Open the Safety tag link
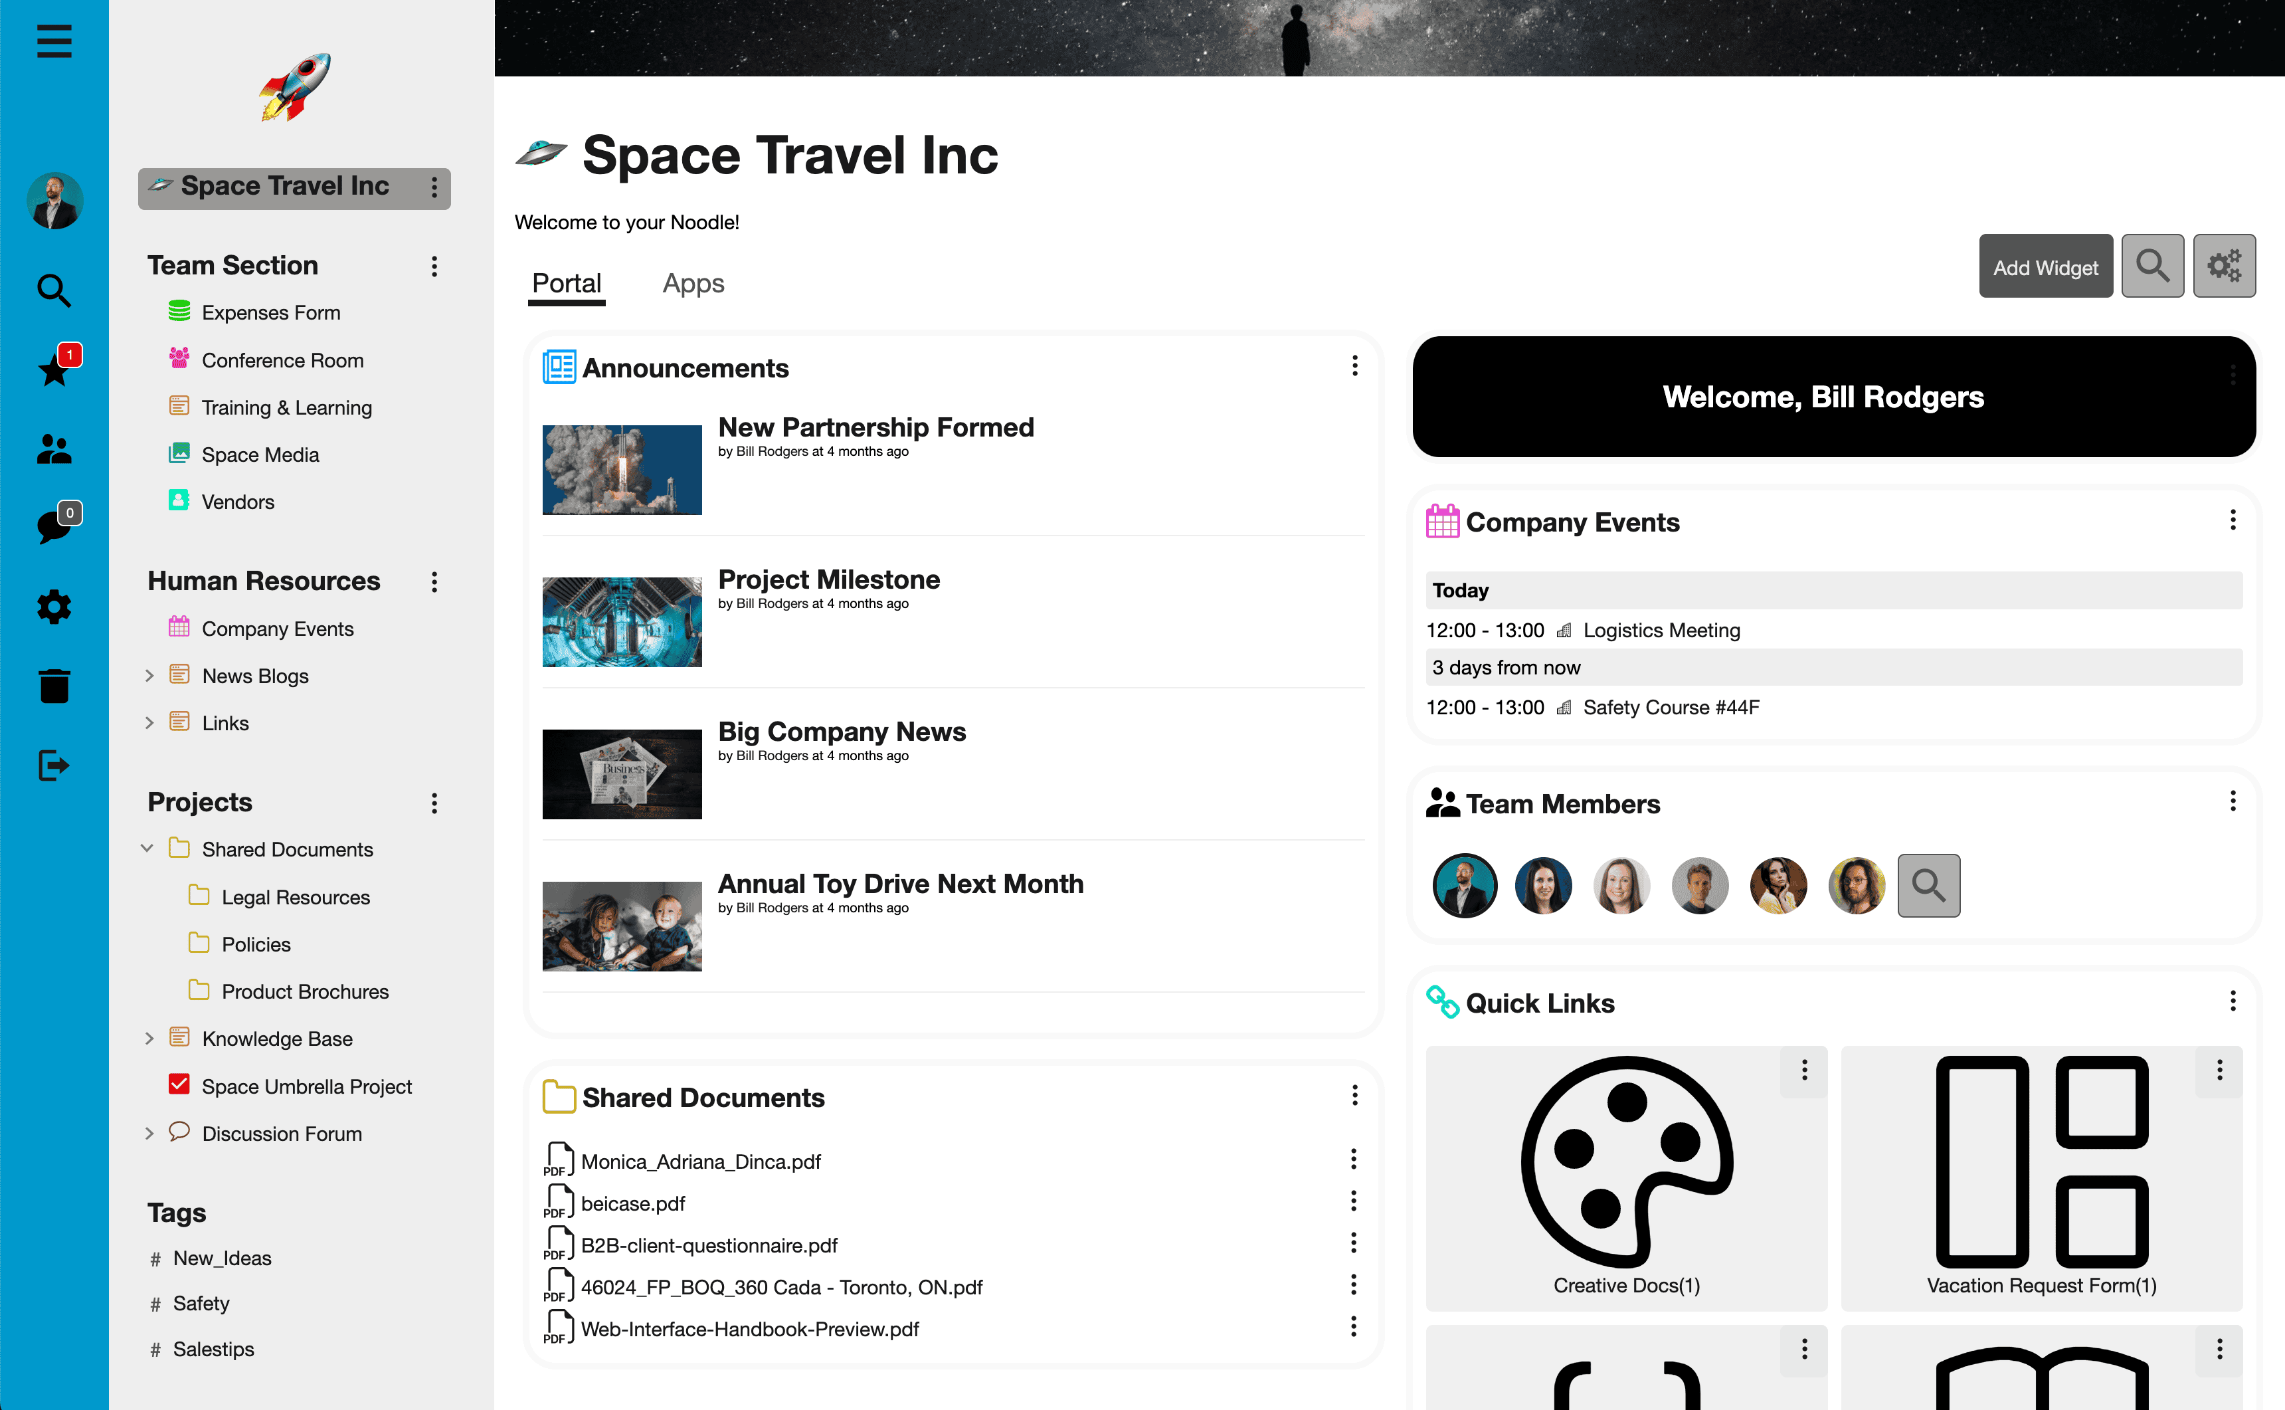 (201, 1303)
